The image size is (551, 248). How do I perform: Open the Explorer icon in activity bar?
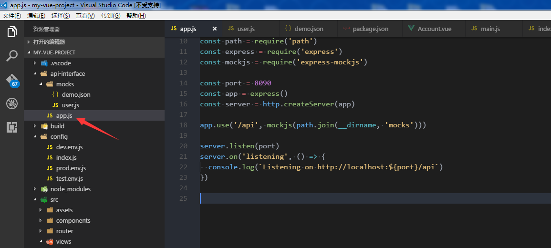click(12, 32)
